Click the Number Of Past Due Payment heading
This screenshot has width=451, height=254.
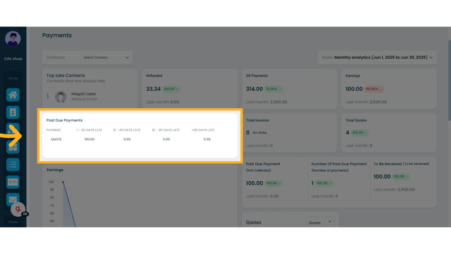pos(339,164)
